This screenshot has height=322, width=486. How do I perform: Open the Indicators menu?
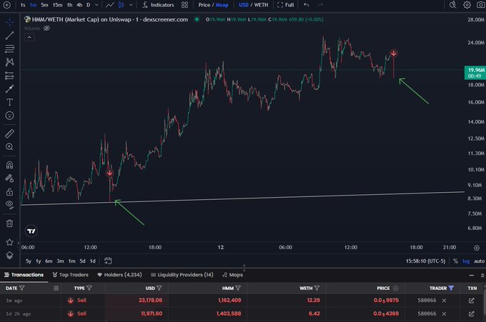158,5
